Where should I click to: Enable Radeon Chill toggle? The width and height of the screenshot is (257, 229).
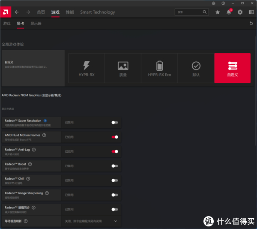tap(115, 181)
